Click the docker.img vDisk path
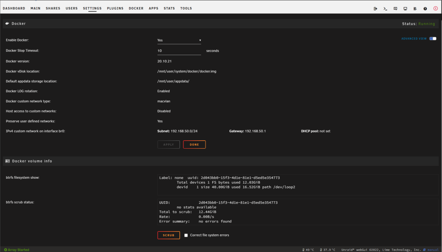 point(187,71)
